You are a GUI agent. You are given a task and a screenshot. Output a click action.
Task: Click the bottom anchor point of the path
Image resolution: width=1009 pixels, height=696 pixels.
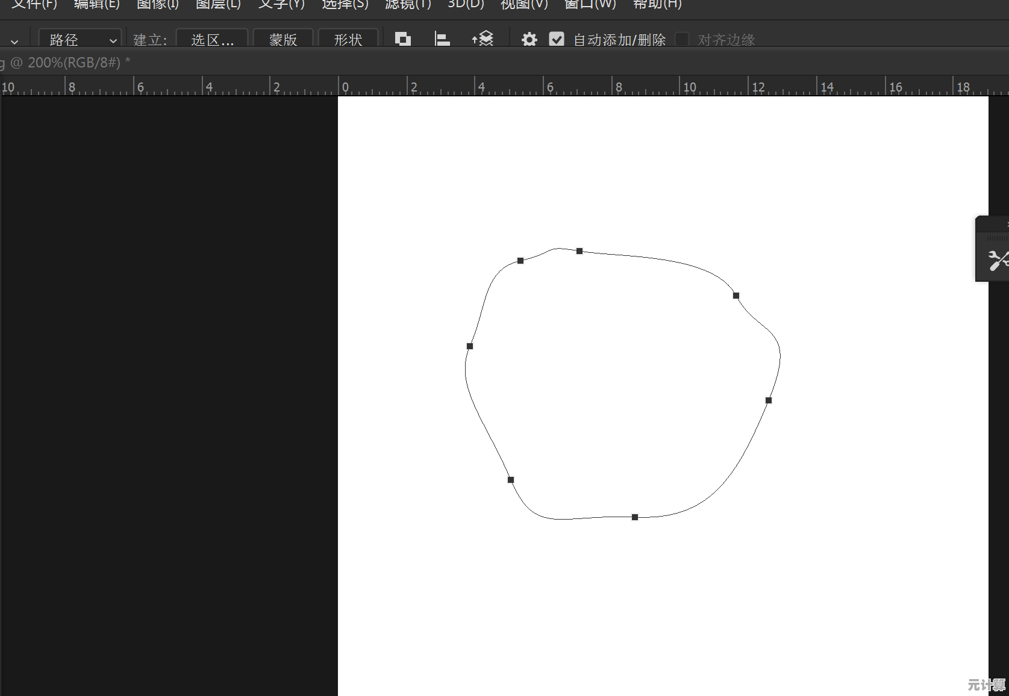click(x=635, y=517)
